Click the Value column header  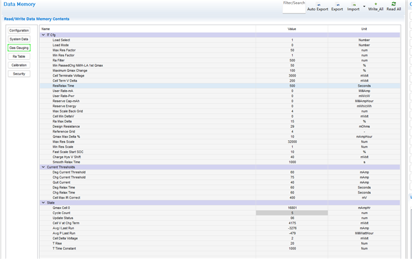click(x=292, y=29)
